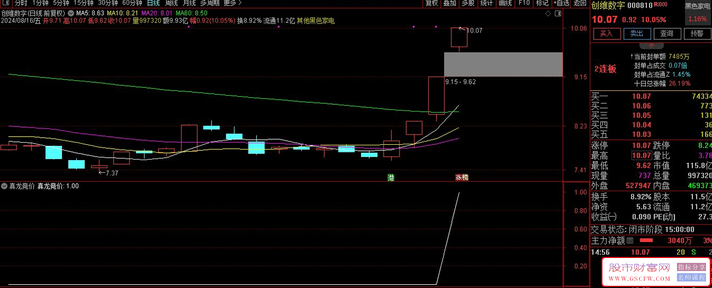Click the 港 marker on chart
This screenshot has height=288, width=712.
(x=391, y=178)
